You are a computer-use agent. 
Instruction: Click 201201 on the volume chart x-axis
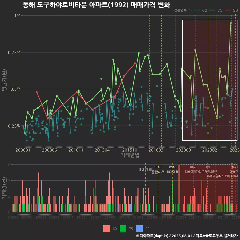82,217
